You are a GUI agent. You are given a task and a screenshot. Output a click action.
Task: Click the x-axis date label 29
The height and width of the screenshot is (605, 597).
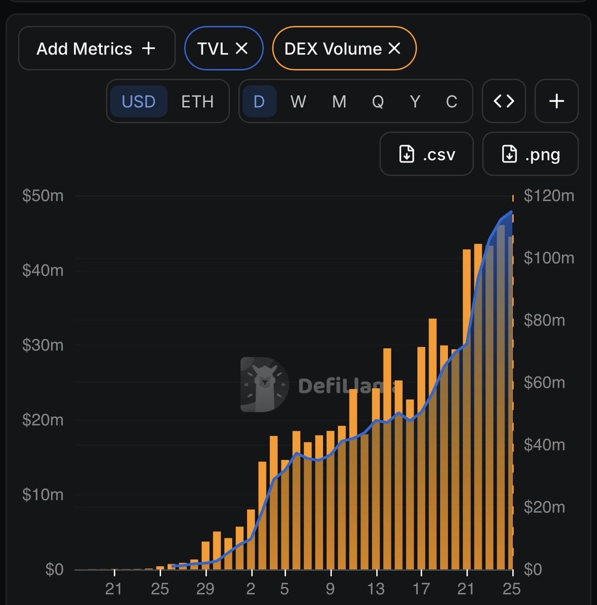pyautogui.click(x=205, y=588)
